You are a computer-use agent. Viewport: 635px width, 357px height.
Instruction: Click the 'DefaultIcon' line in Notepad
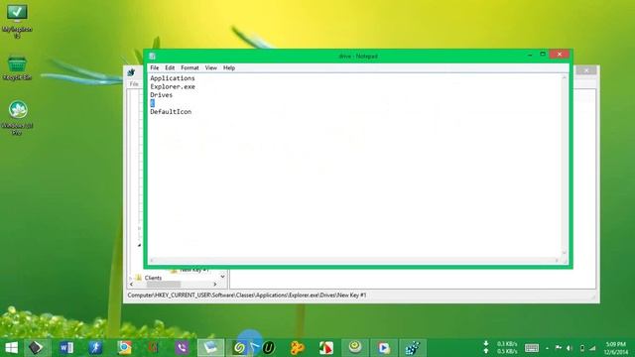[171, 112]
